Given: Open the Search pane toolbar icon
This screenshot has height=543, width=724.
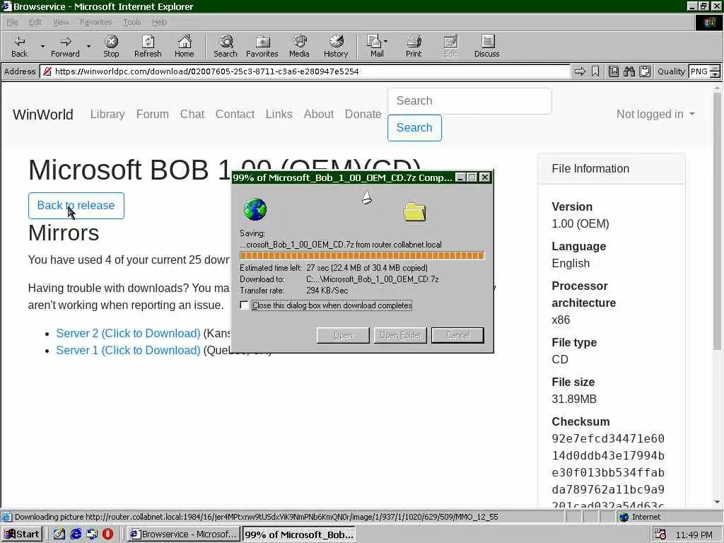Looking at the screenshot, I should pyautogui.click(x=226, y=42).
